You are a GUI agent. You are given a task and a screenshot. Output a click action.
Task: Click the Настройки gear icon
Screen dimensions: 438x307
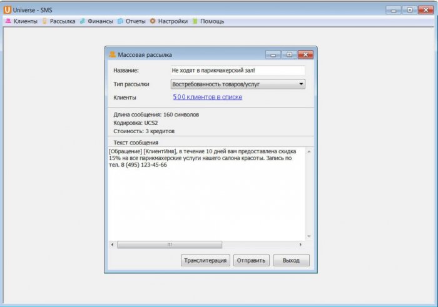pos(153,21)
